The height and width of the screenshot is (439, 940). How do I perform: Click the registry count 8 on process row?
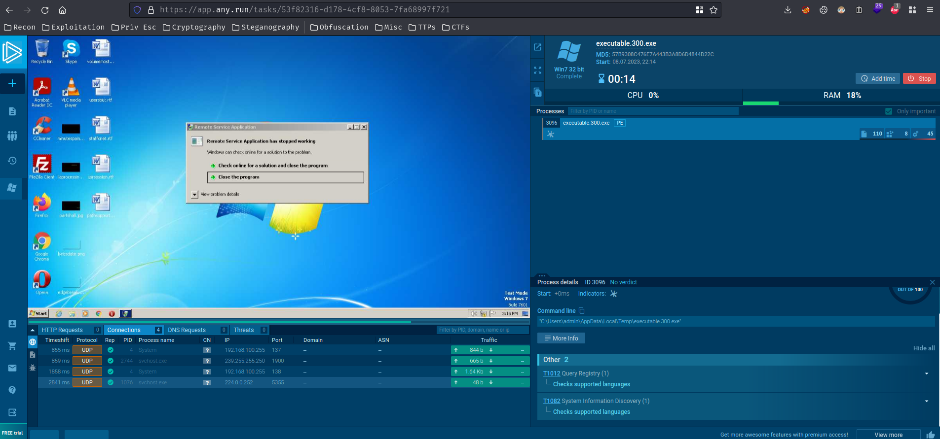(x=898, y=134)
